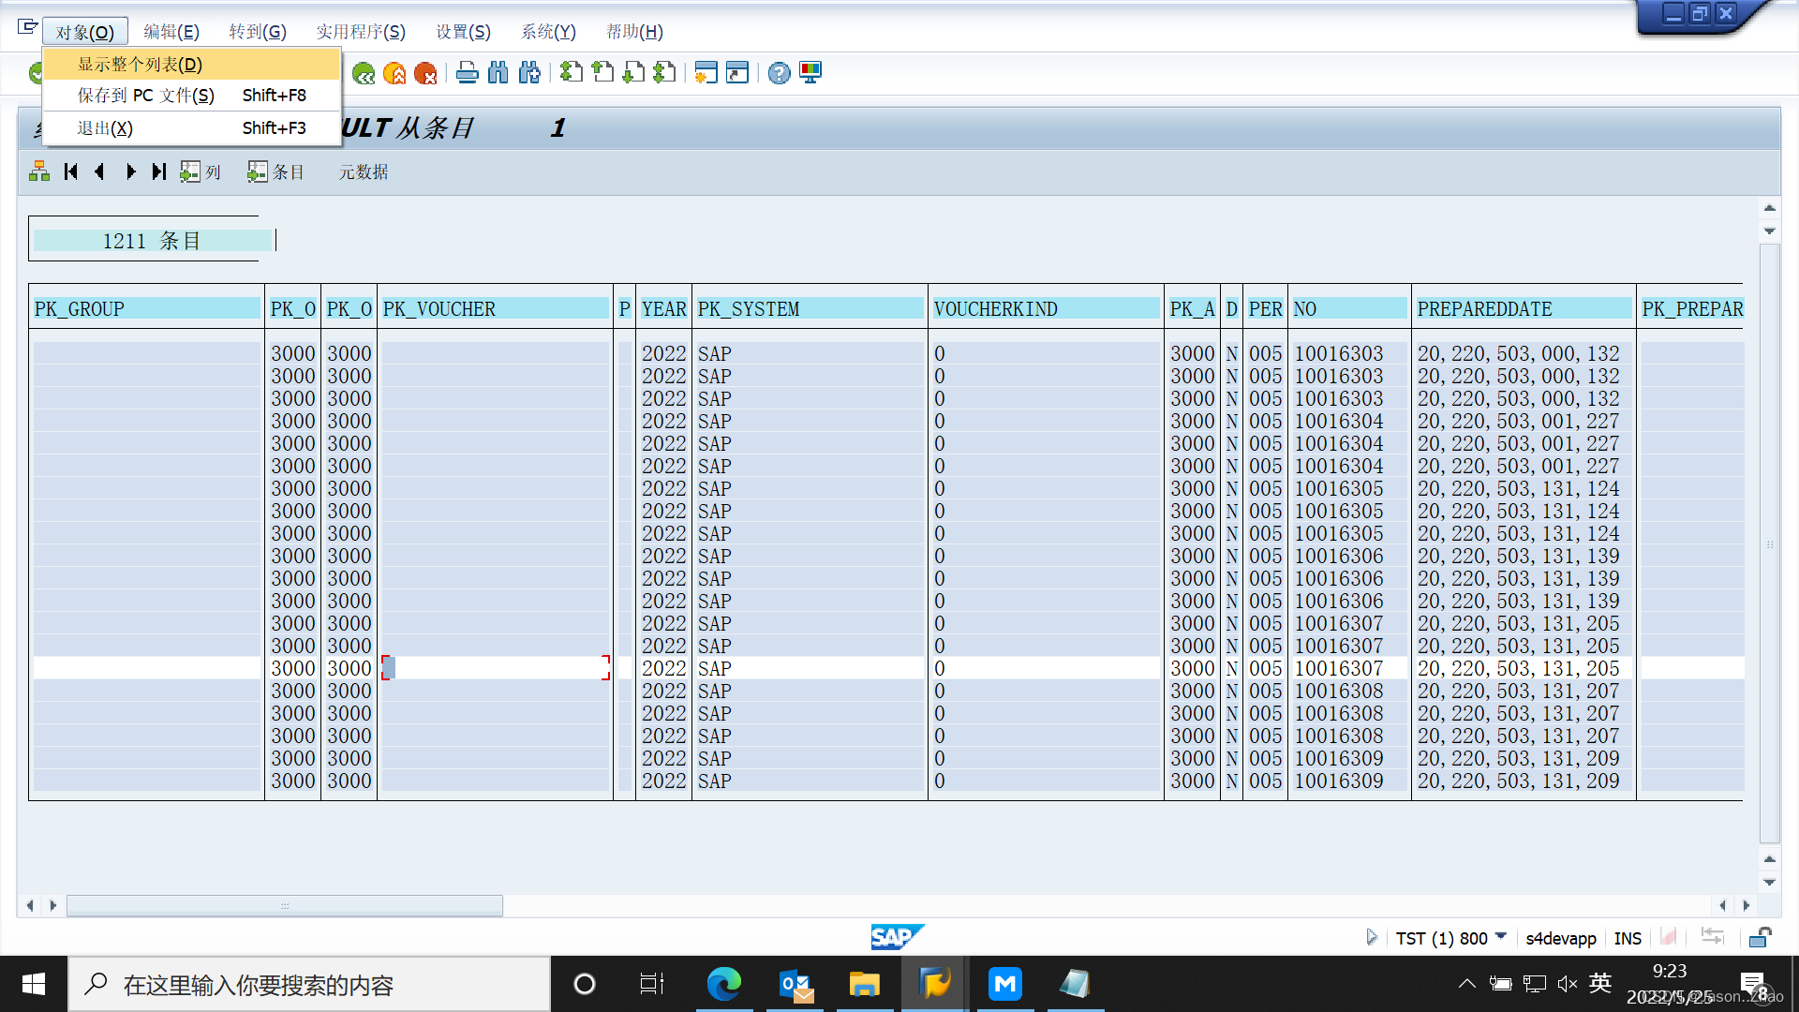Select 显示整个列表(D) menu entry

click(x=140, y=65)
